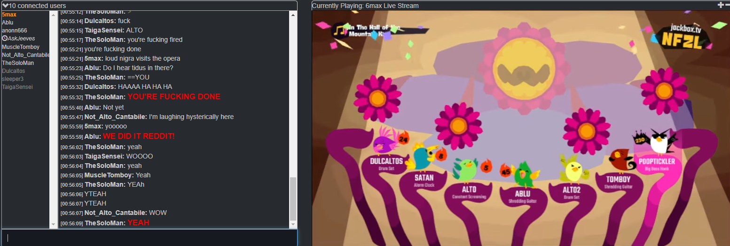
Task: Select user AskJeeves in the user list
Action: click(x=21, y=39)
